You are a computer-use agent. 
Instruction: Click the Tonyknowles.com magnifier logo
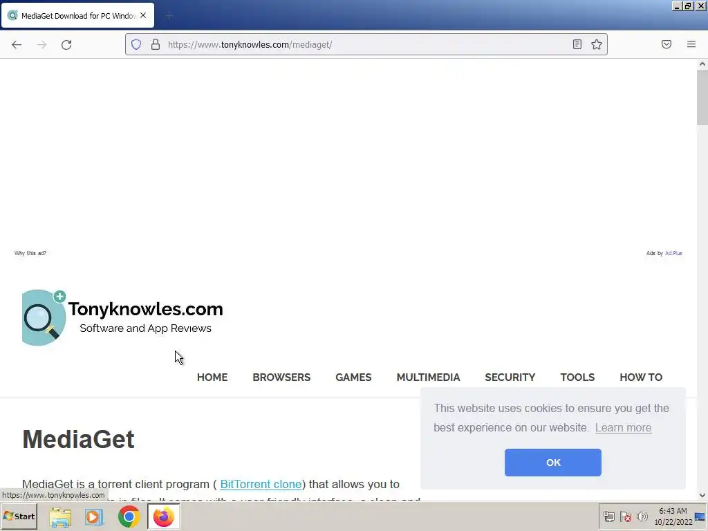44,317
